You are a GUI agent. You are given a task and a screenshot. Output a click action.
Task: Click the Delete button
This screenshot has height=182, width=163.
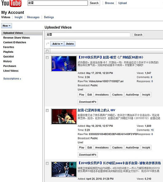tap(70, 44)
